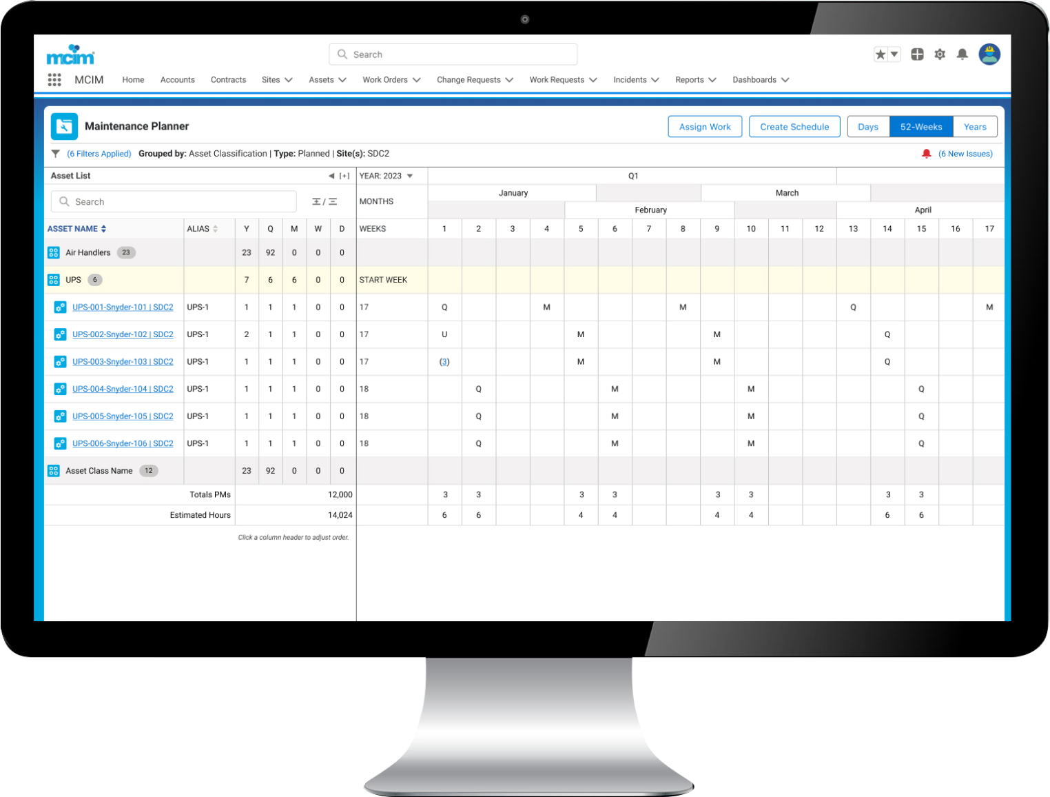Open the user profile avatar
Viewport: 1050px width, 797px height.
tap(989, 54)
